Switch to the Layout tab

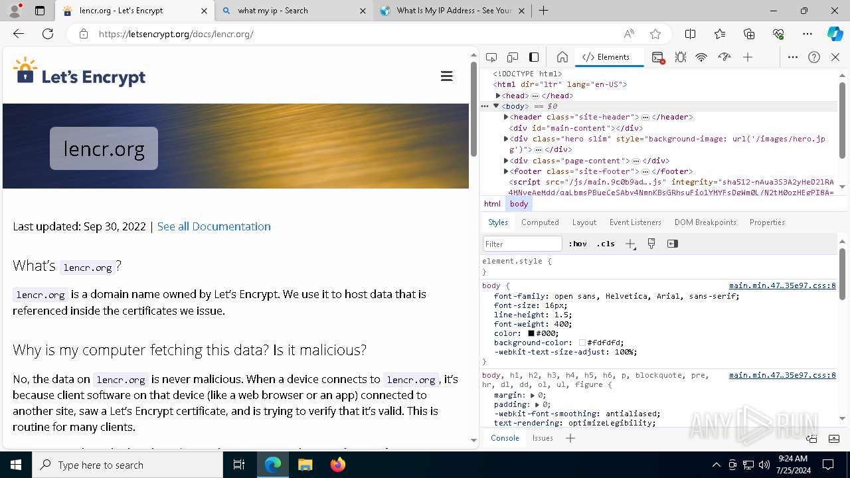pyautogui.click(x=584, y=222)
